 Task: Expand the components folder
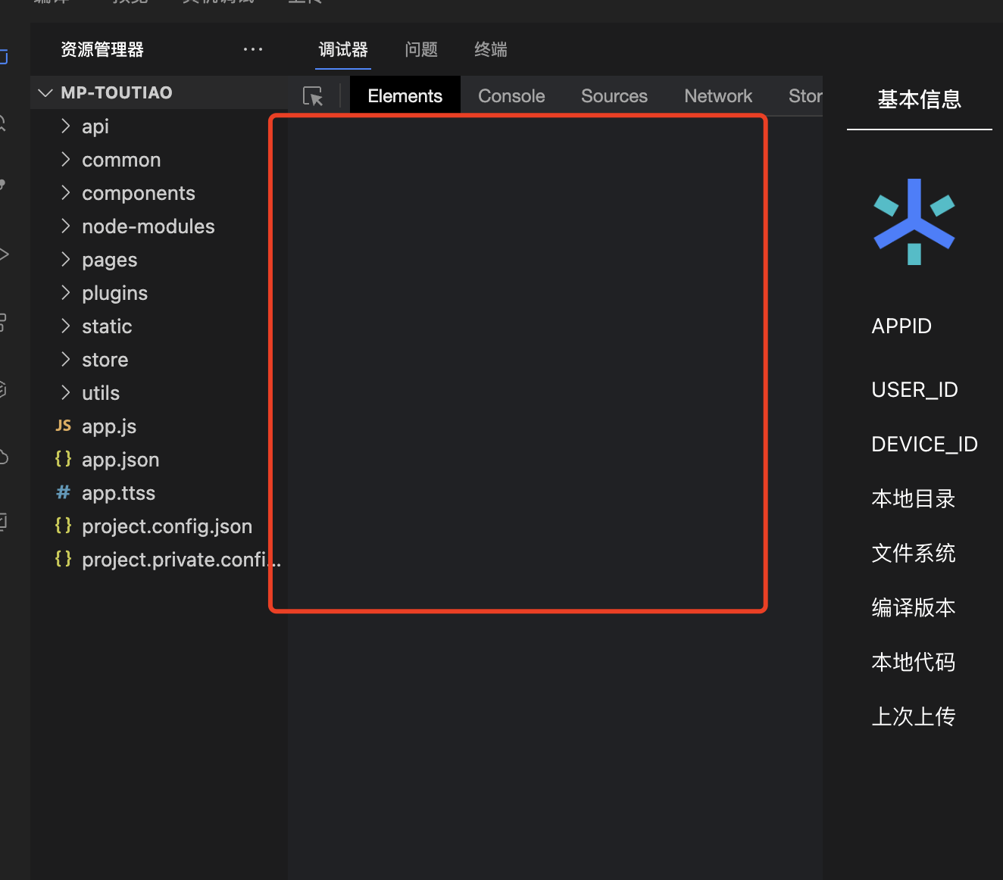(x=66, y=193)
